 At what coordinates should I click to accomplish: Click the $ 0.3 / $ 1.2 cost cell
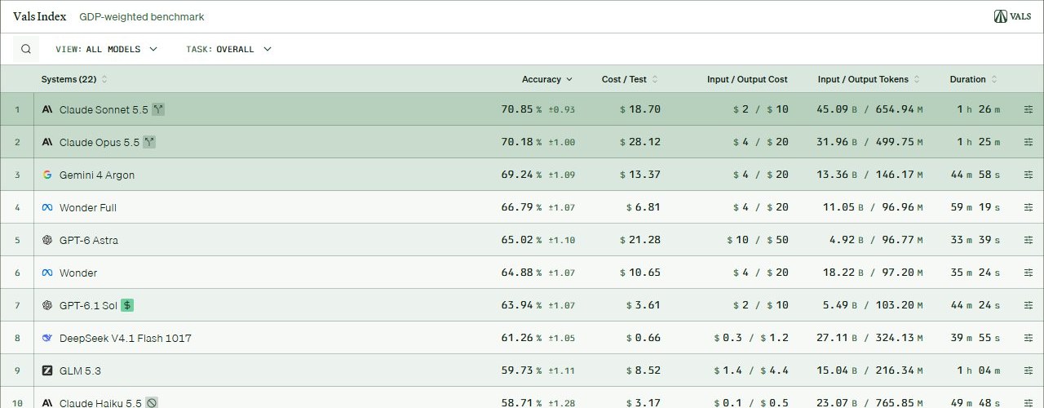pyautogui.click(x=751, y=338)
